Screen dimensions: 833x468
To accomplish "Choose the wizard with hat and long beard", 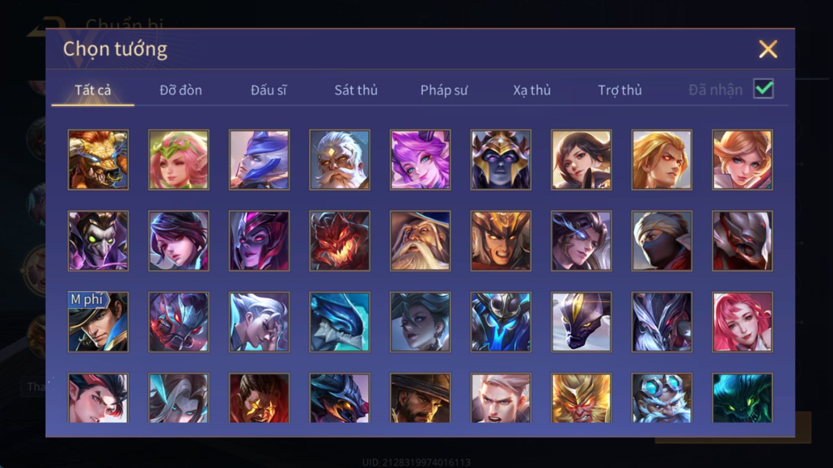I will 420,241.
